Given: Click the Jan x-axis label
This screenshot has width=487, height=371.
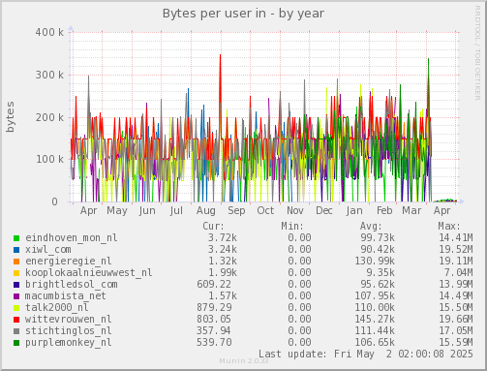Looking at the screenshot, I should point(354,211).
